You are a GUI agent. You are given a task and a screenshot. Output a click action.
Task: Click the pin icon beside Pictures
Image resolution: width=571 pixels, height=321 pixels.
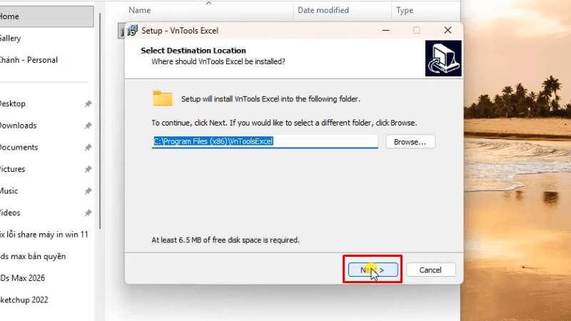pyautogui.click(x=88, y=169)
